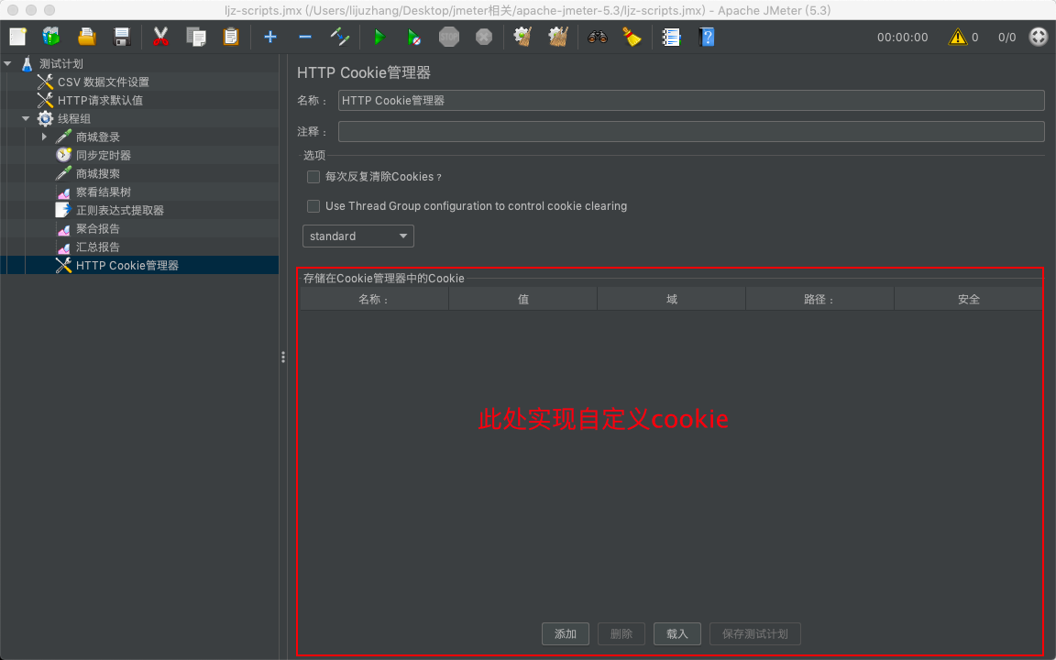The image size is (1056, 660).
Task: Select 商城登录 sampler in tree
Action: click(x=98, y=137)
